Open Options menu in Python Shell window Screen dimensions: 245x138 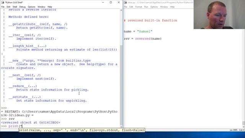31,7
